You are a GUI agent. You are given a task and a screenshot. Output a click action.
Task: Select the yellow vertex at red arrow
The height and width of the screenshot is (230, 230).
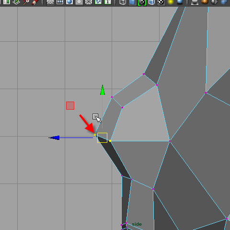click(x=95, y=135)
